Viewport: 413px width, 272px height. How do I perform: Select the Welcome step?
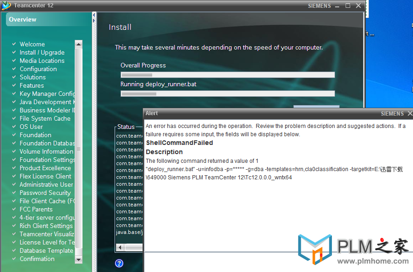[x=32, y=44]
